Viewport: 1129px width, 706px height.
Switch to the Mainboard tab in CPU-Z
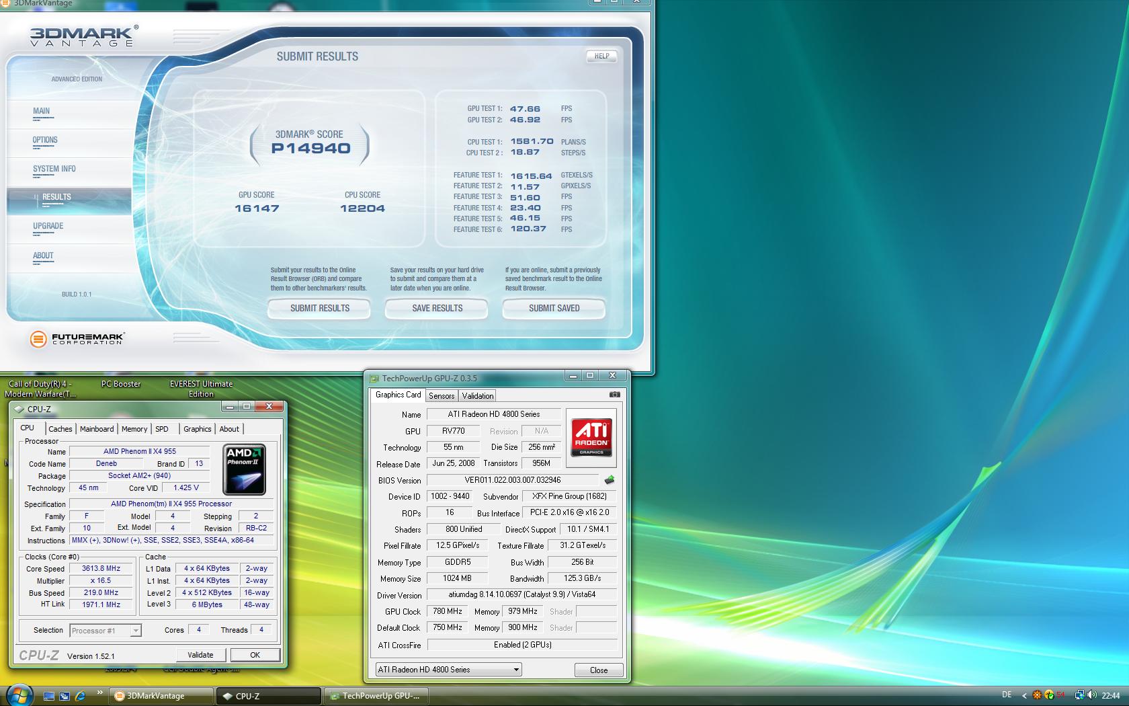pos(97,429)
